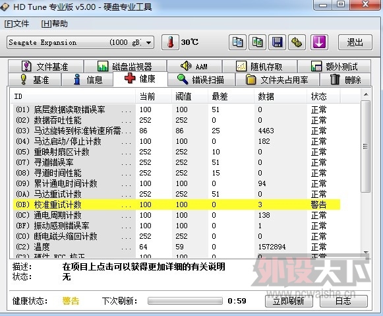This screenshot has width=383, height=316.
Task: Switch to the 磁盘监视器 tab
Action: pyautogui.click(x=125, y=66)
